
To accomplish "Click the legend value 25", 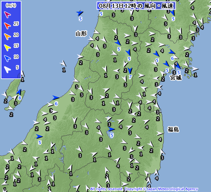I will [16, 23].
